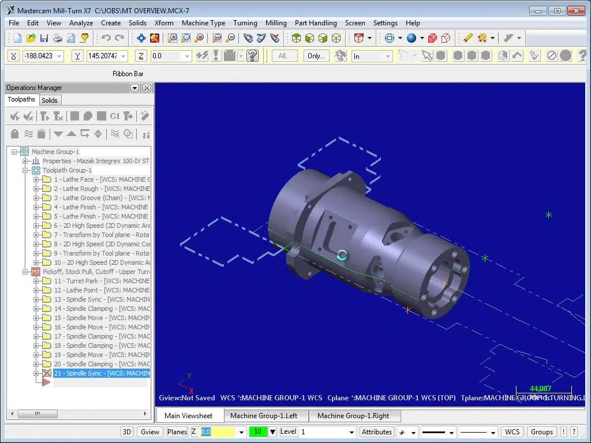This screenshot has width=591, height=443.
Task: Open the selection mode 'In' dropdown
Action: tap(388, 57)
